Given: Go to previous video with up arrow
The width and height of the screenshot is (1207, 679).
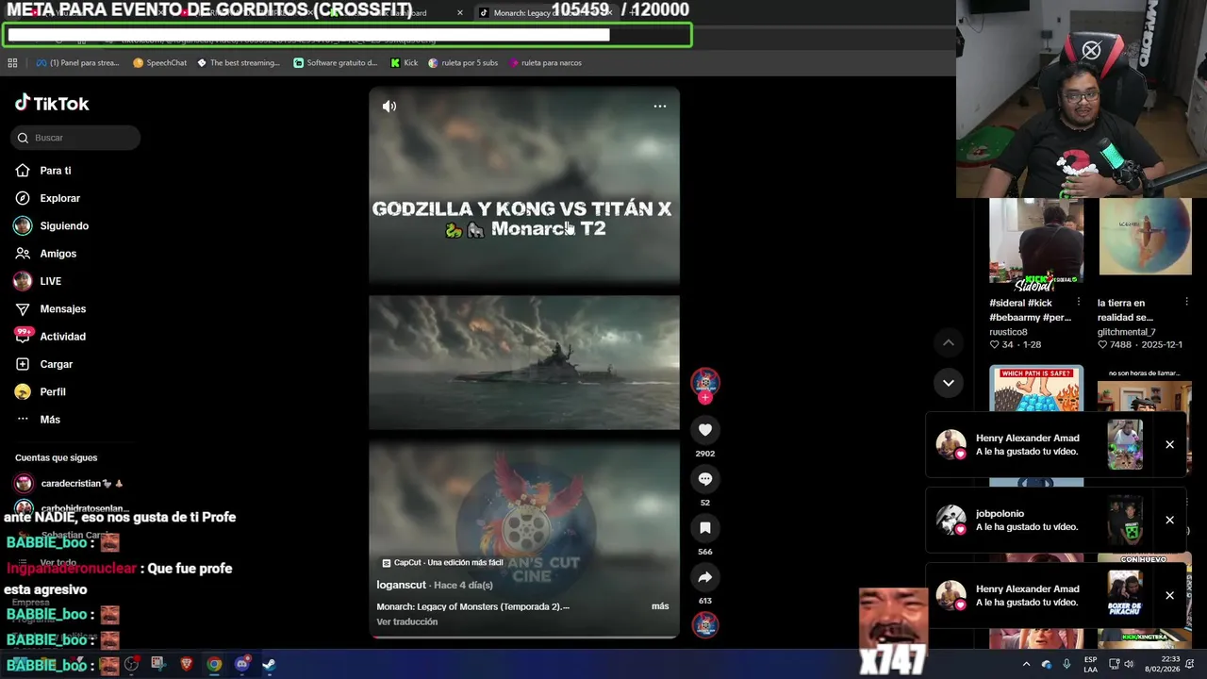Looking at the screenshot, I should tap(949, 342).
